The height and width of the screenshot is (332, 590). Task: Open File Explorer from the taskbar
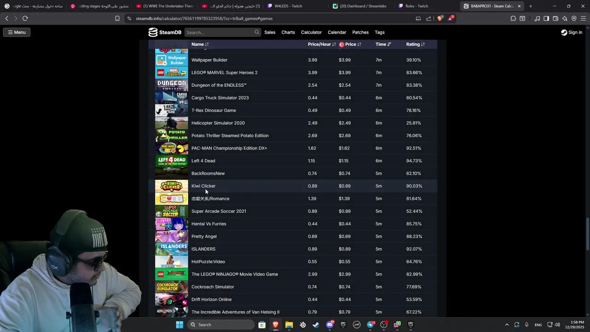(289, 325)
